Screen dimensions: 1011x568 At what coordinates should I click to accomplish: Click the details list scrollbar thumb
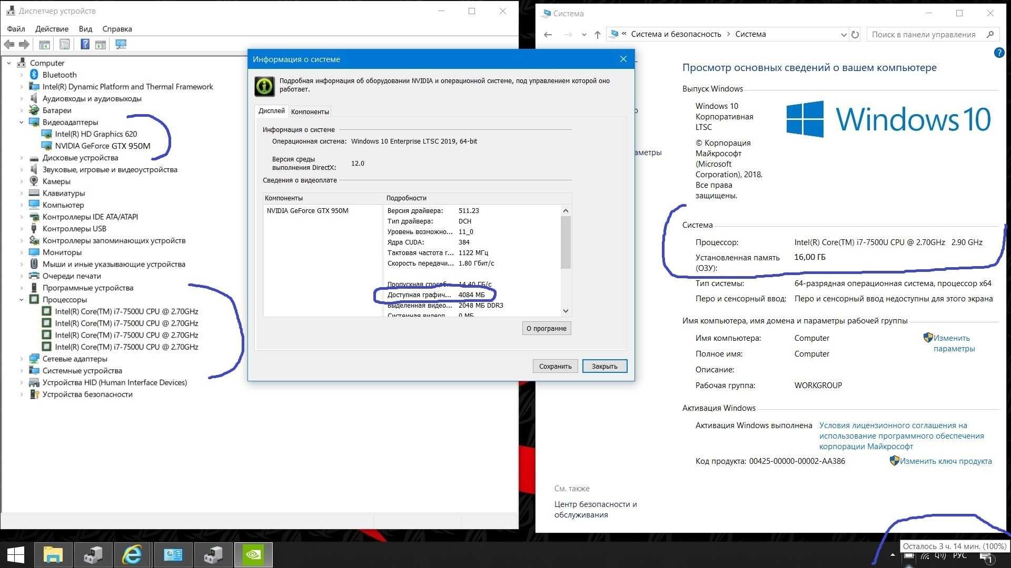point(566,242)
